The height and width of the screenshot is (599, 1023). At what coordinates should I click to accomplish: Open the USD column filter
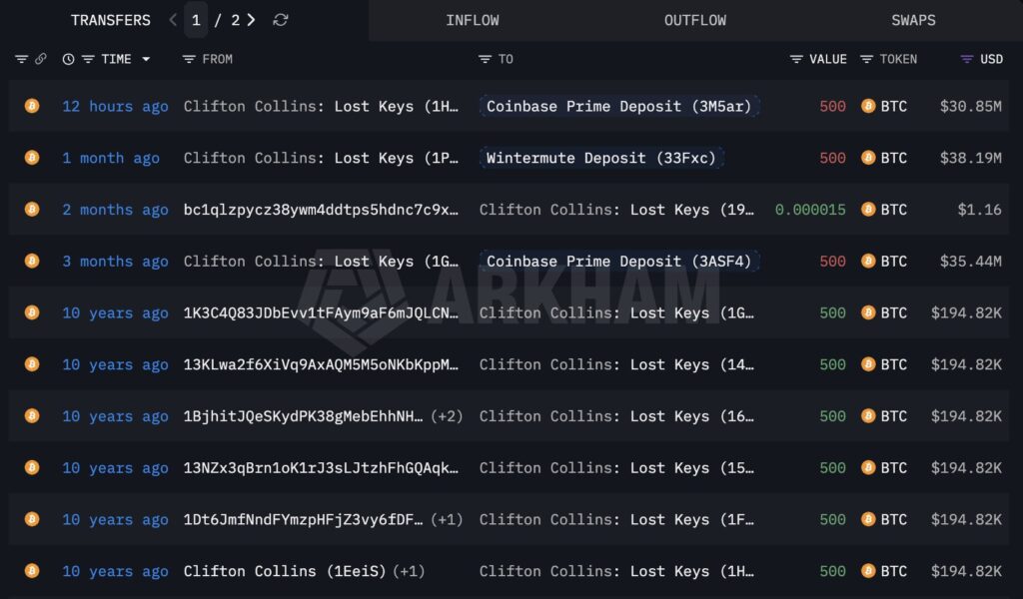[x=966, y=59]
